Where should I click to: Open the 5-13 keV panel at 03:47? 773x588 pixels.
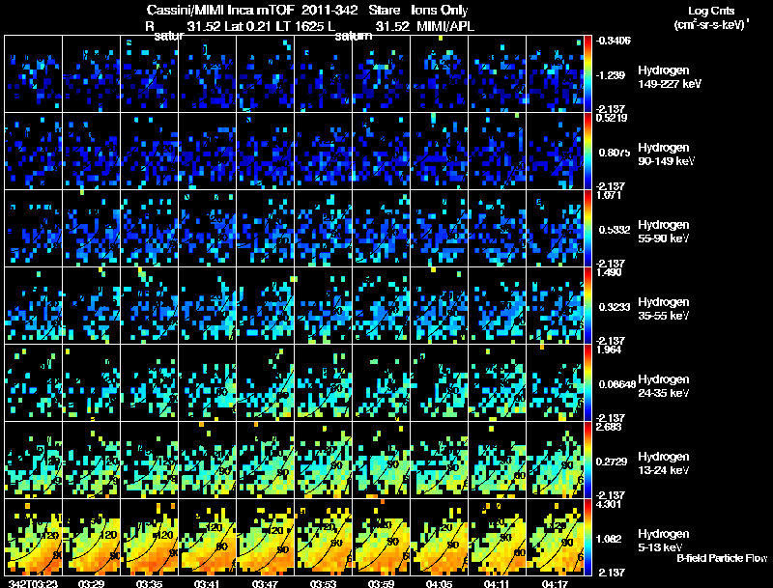coord(265,537)
